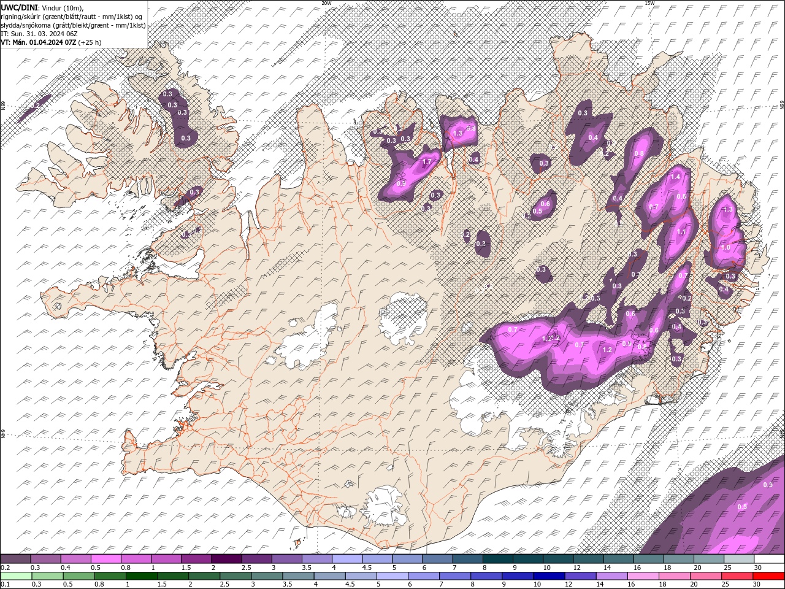Image resolution: width=785 pixels, height=589 pixels.
Task: Click the 6 swatch in rain legend row
Action: [x=424, y=576]
